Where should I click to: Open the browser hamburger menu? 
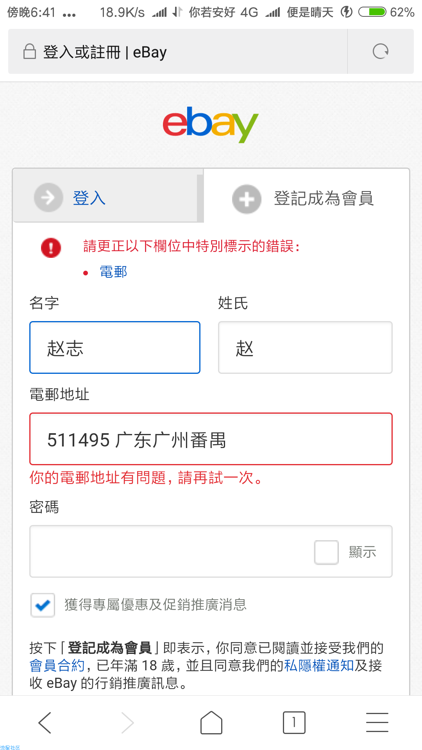click(377, 722)
